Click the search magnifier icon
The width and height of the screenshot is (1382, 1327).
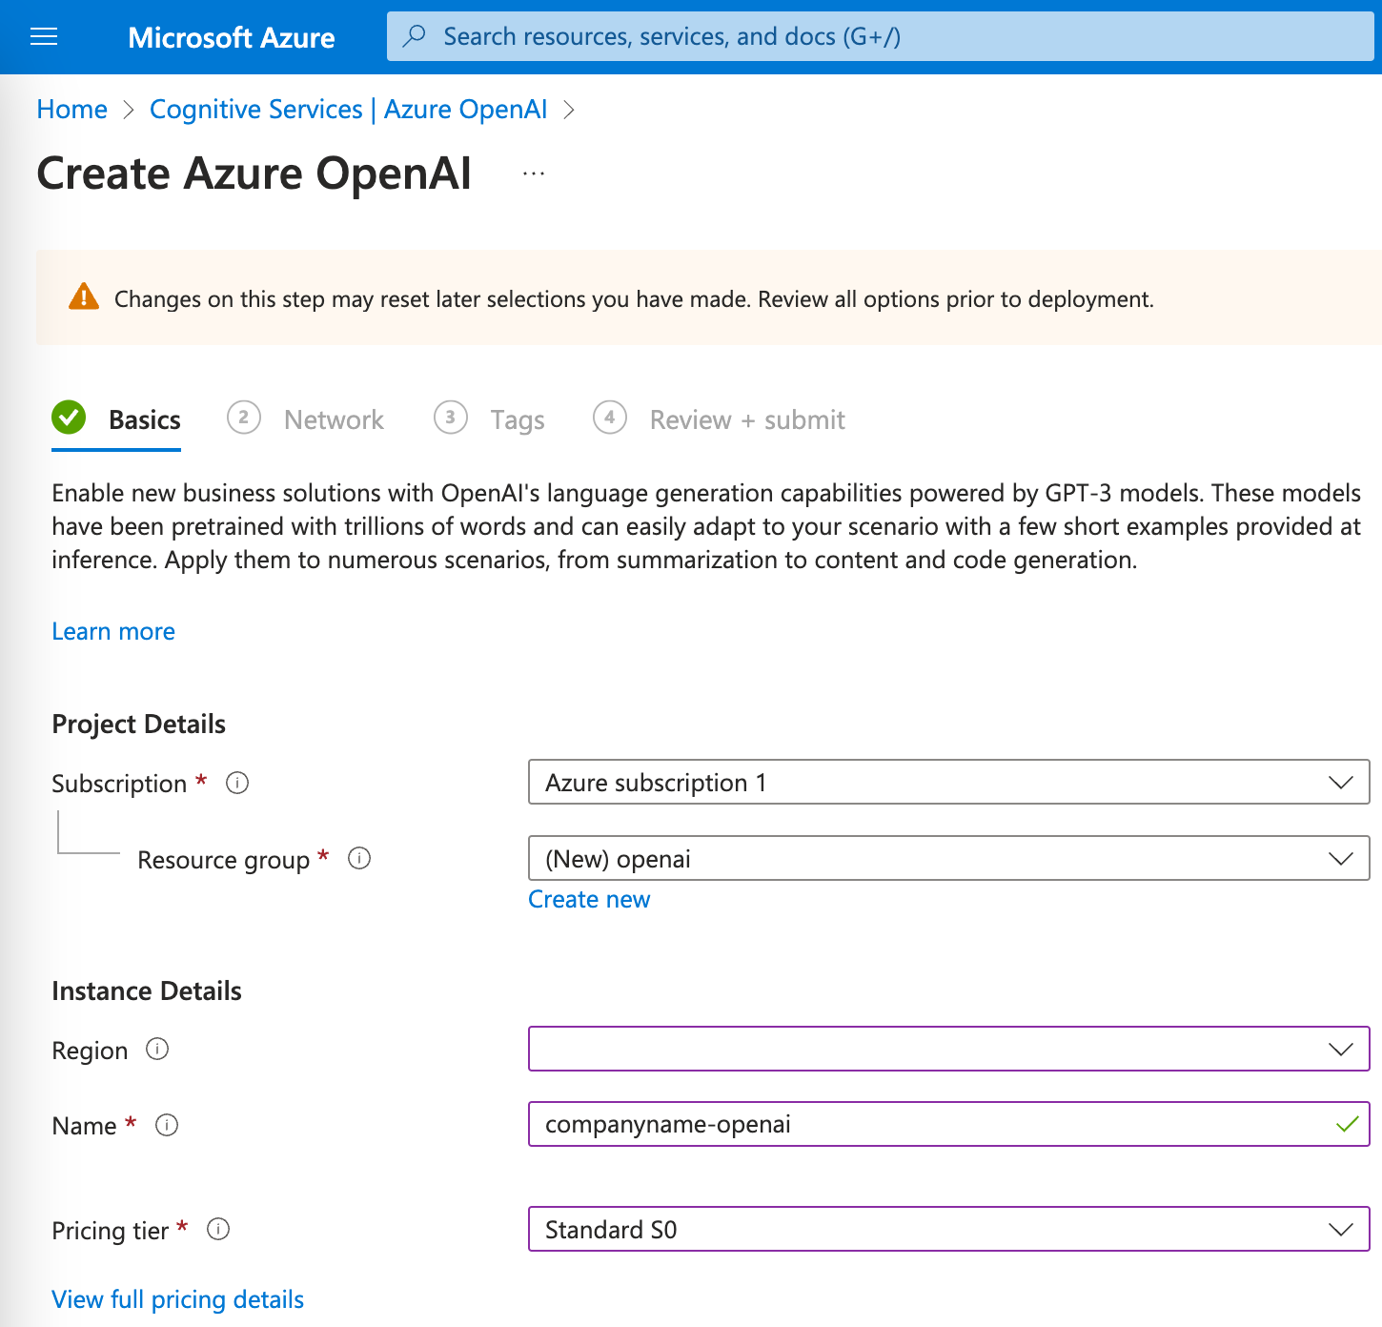[x=413, y=36]
